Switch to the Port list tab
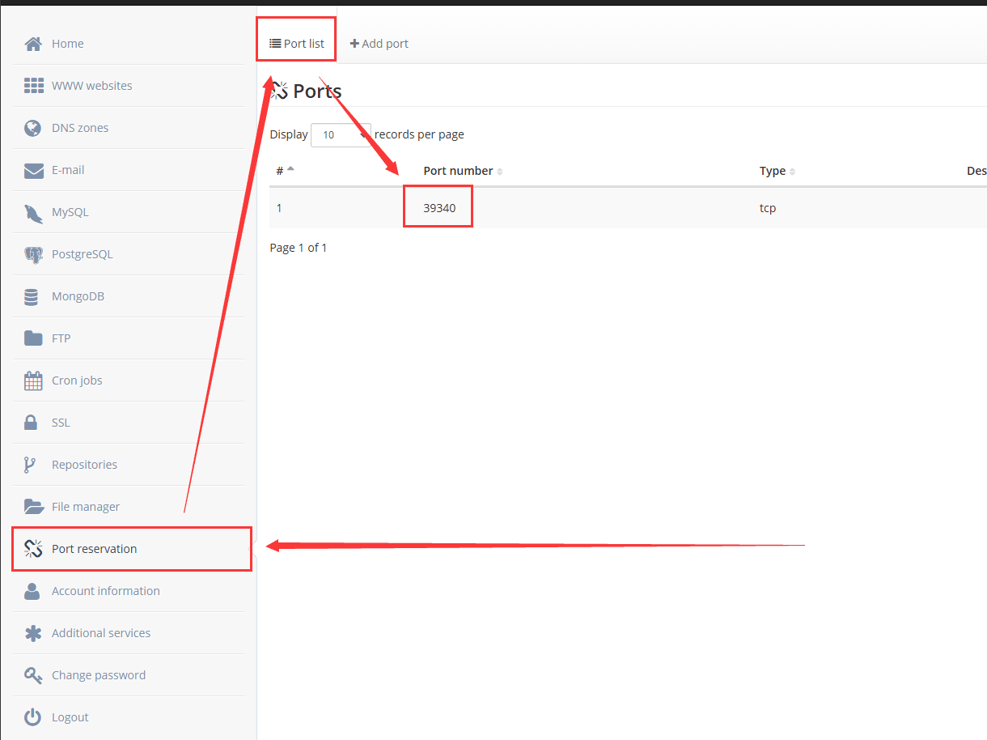 (297, 44)
